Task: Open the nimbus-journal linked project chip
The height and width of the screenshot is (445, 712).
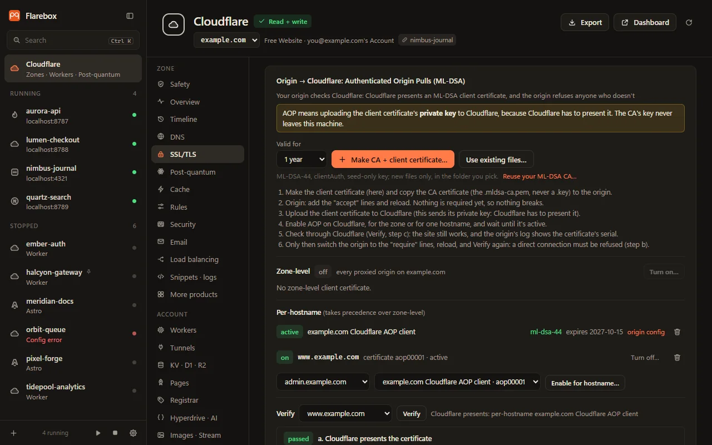Action: tap(427, 40)
